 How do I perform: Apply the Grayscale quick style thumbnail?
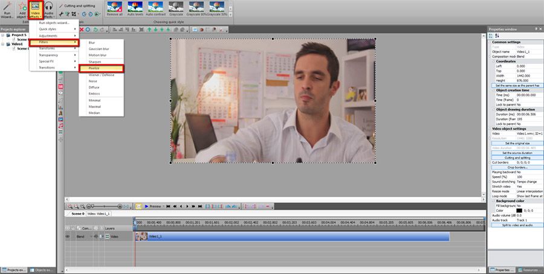pyautogui.click(x=176, y=8)
